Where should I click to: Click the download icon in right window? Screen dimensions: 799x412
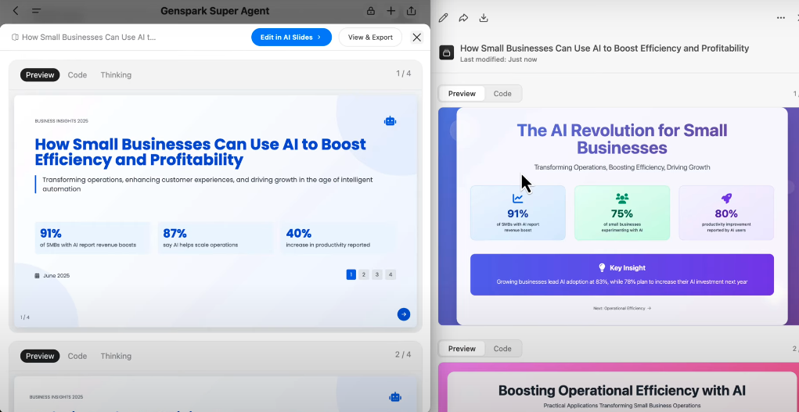484,18
